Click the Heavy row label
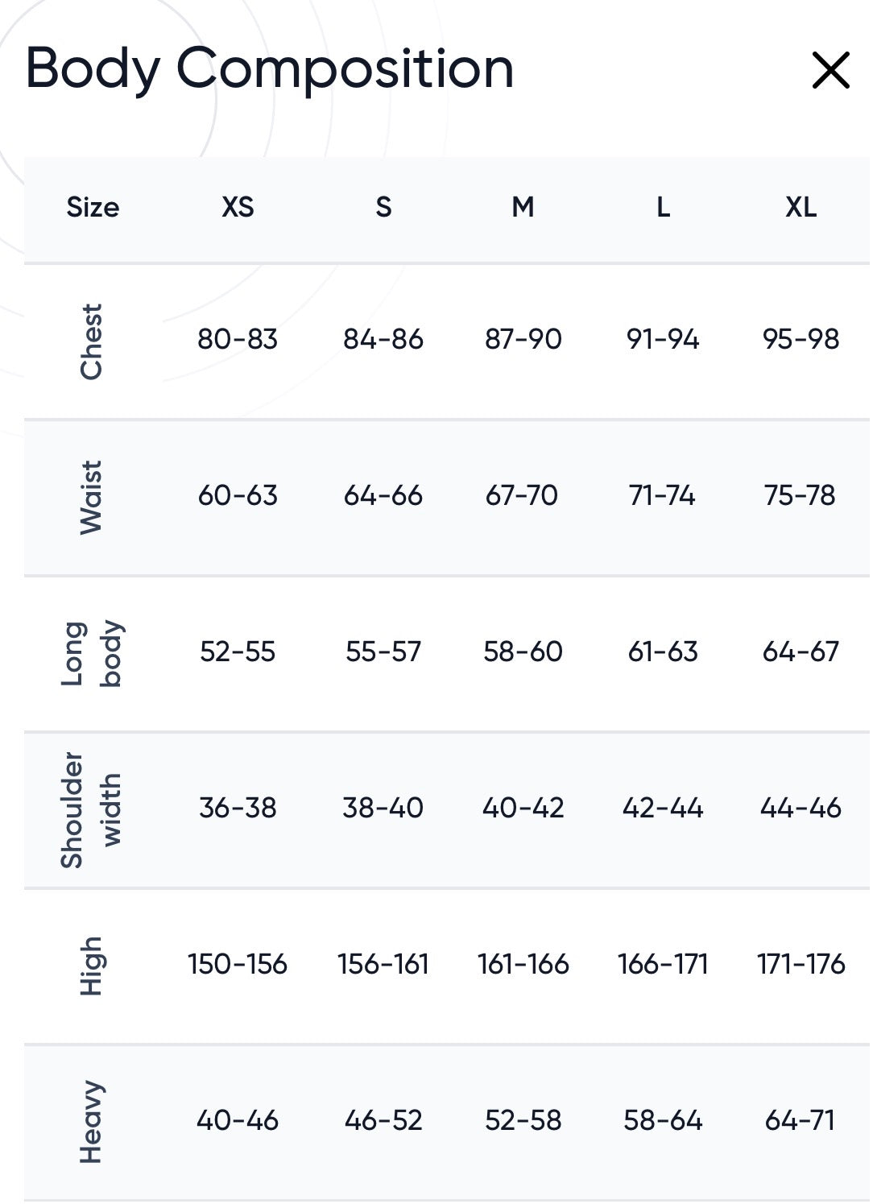 pyautogui.click(x=92, y=1122)
